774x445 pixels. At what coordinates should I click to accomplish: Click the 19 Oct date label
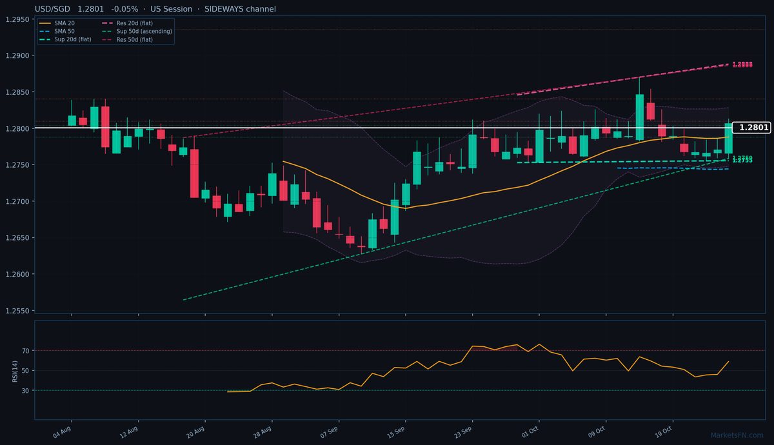pyautogui.click(x=664, y=431)
